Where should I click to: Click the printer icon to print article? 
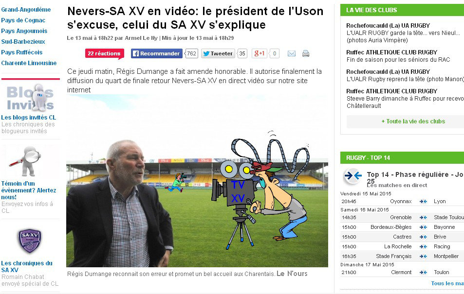pos(306,53)
